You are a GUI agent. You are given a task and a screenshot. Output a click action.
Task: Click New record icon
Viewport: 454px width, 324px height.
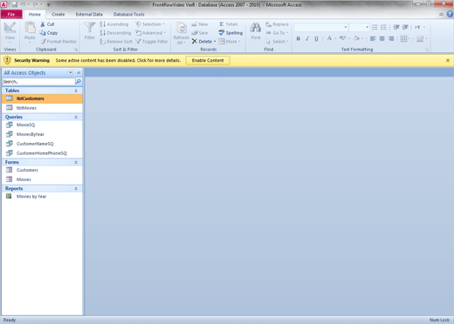click(194, 24)
